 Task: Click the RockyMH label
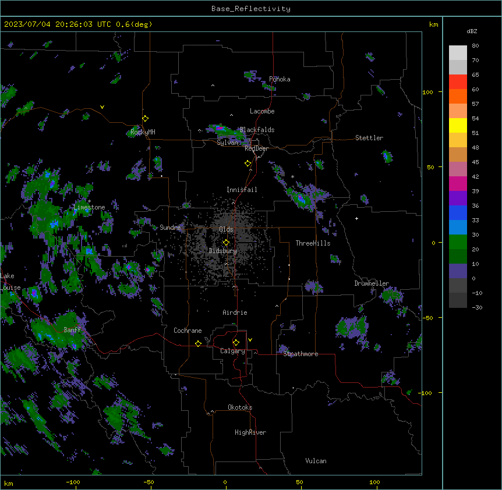point(143,132)
